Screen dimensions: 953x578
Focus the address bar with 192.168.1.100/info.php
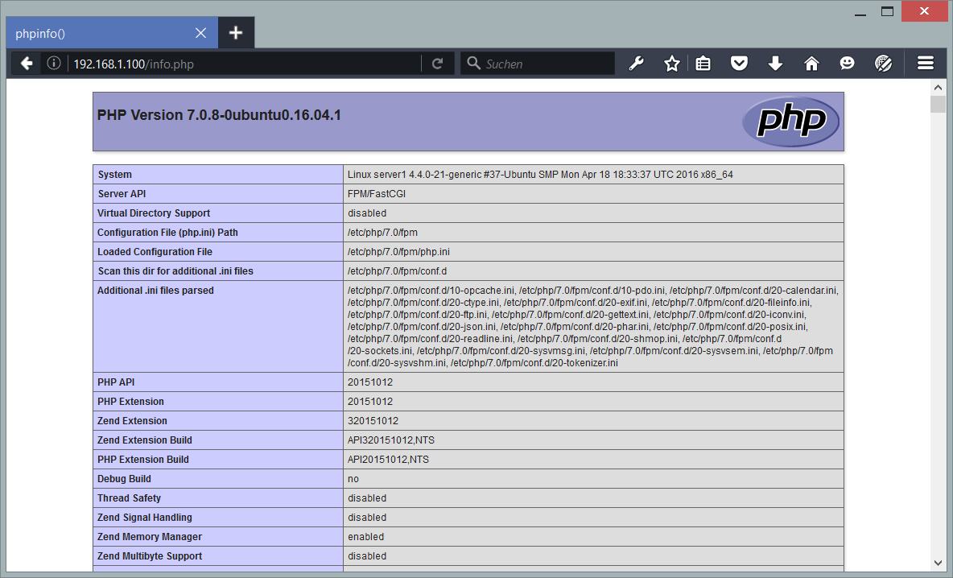coord(245,64)
